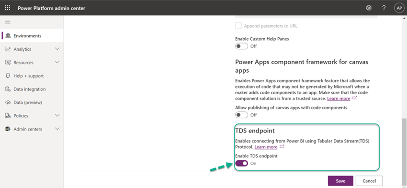Click the Analytics chart icon

click(x=8, y=49)
